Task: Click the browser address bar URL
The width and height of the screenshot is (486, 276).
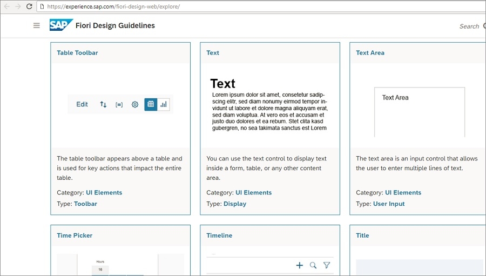Action: 113,6
